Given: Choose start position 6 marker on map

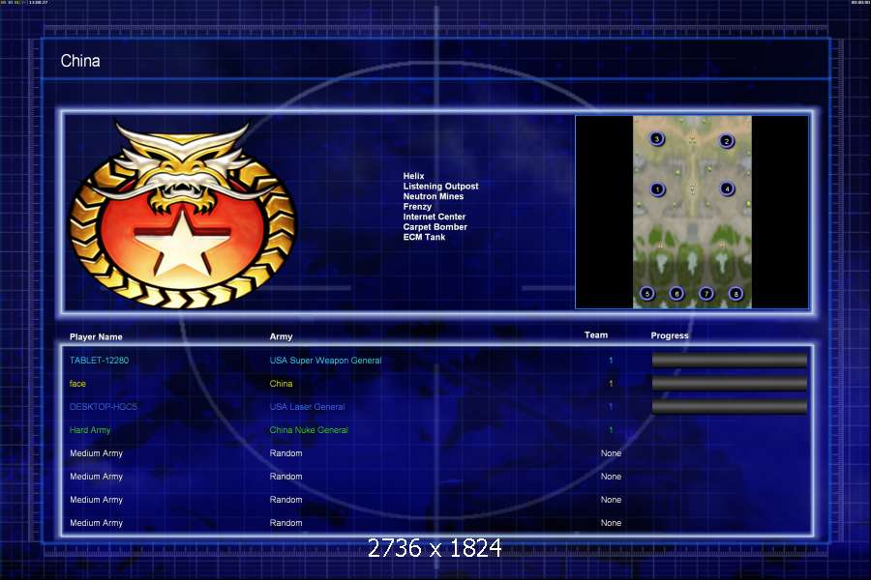Looking at the screenshot, I should click(x=676, y=293).
